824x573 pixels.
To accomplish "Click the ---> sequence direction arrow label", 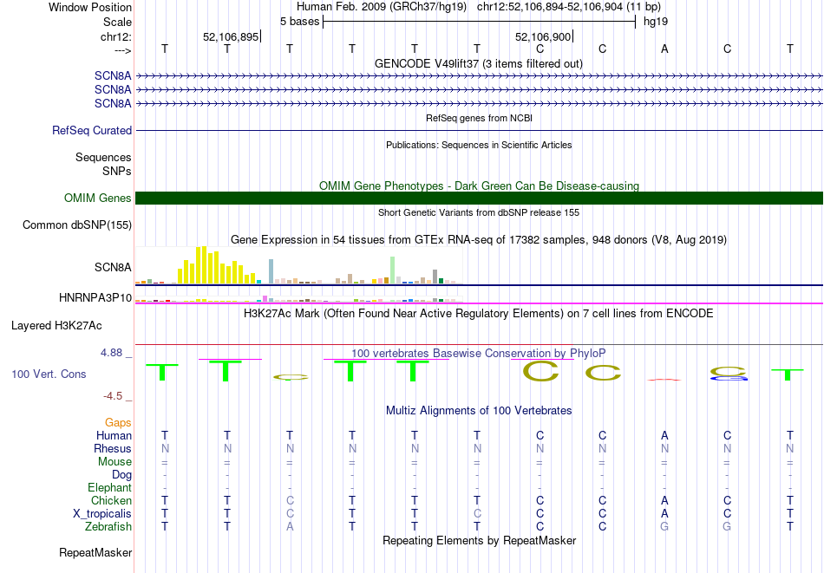I will [x=122, y=50].
